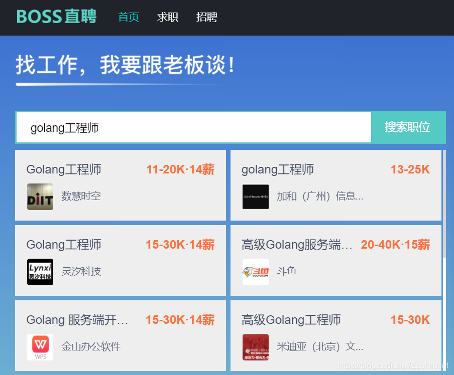Open Golang 服务端开 job title

77,320
